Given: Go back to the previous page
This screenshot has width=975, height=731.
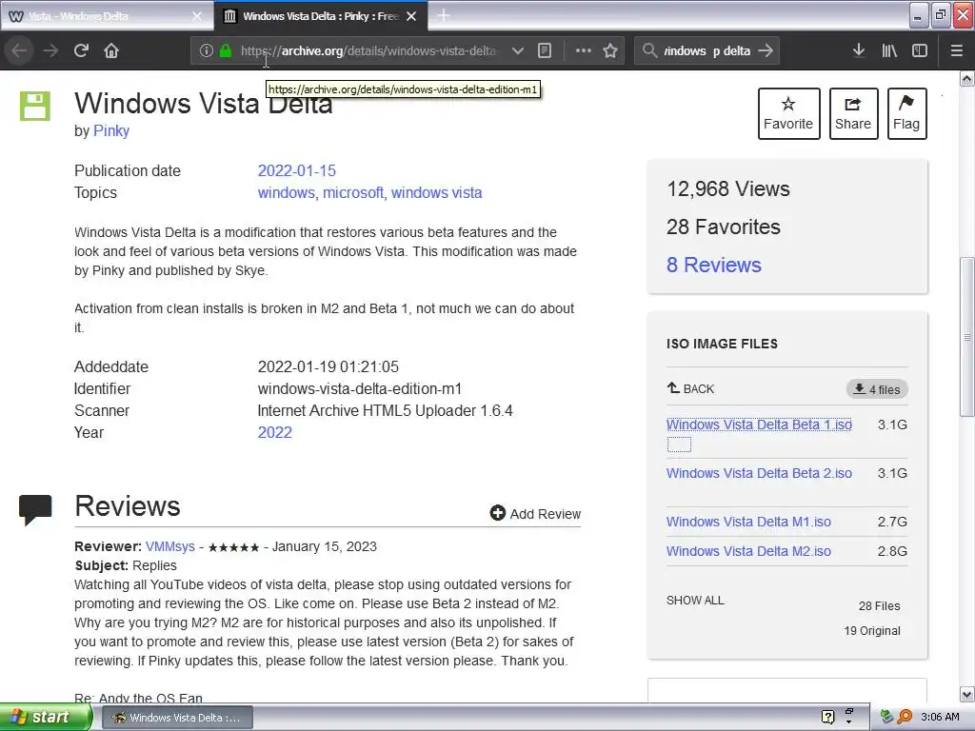Looking at the screenshot, I should [19, 50].
